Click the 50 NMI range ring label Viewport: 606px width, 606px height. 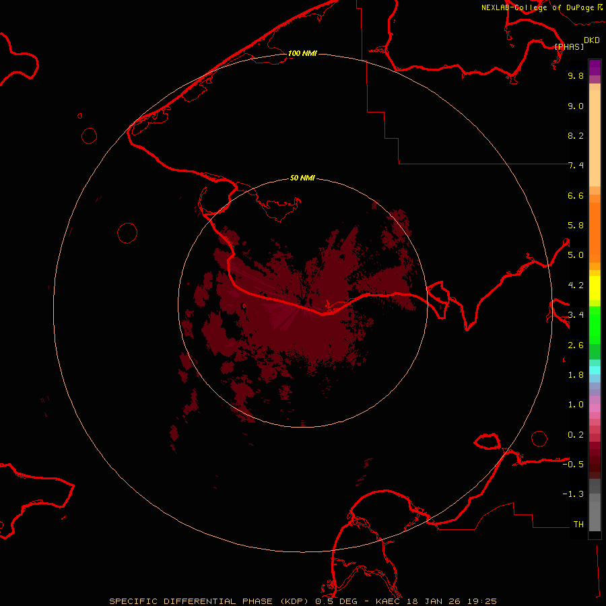pos(302,178)
